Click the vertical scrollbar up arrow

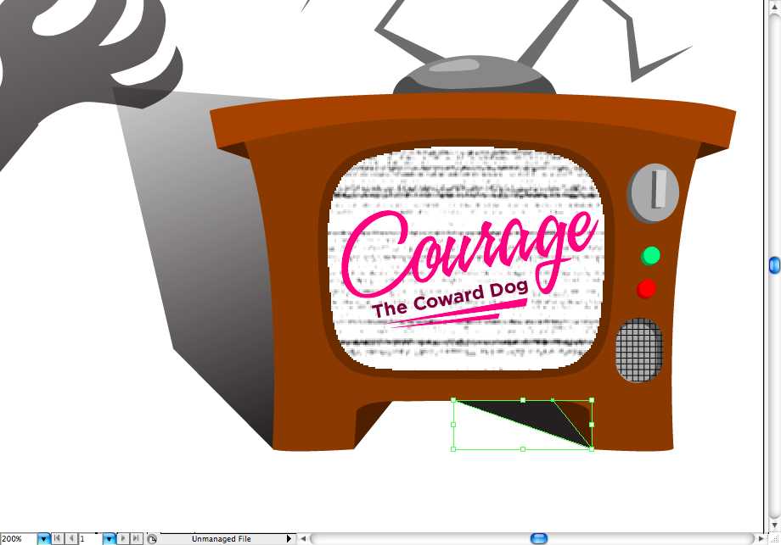tap(774, 7)
